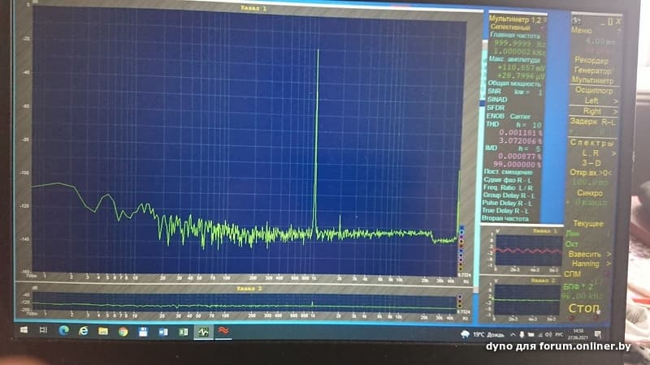Select Общая мощность in the multimeter
The height and width of the screenshot is (365, 650).
coord(514,84)
